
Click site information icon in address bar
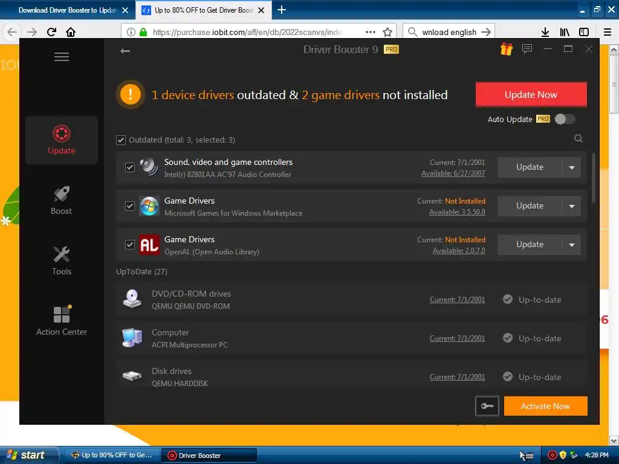coord(131,32)
